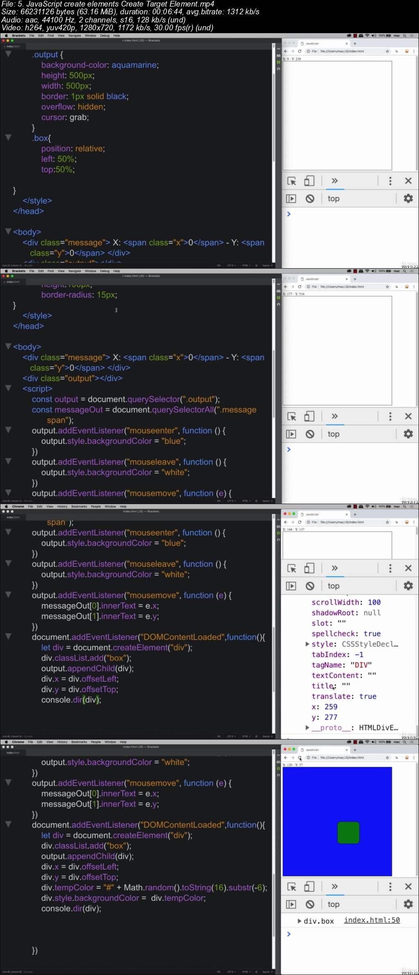
Task: Toggle INS mode in status bar, X: 177 frame
Action: (x=219, y=501)
